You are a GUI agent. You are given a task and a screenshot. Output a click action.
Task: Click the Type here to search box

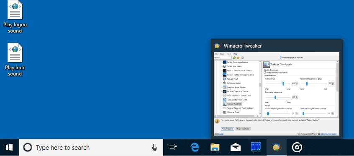click(x=91, y=147)
